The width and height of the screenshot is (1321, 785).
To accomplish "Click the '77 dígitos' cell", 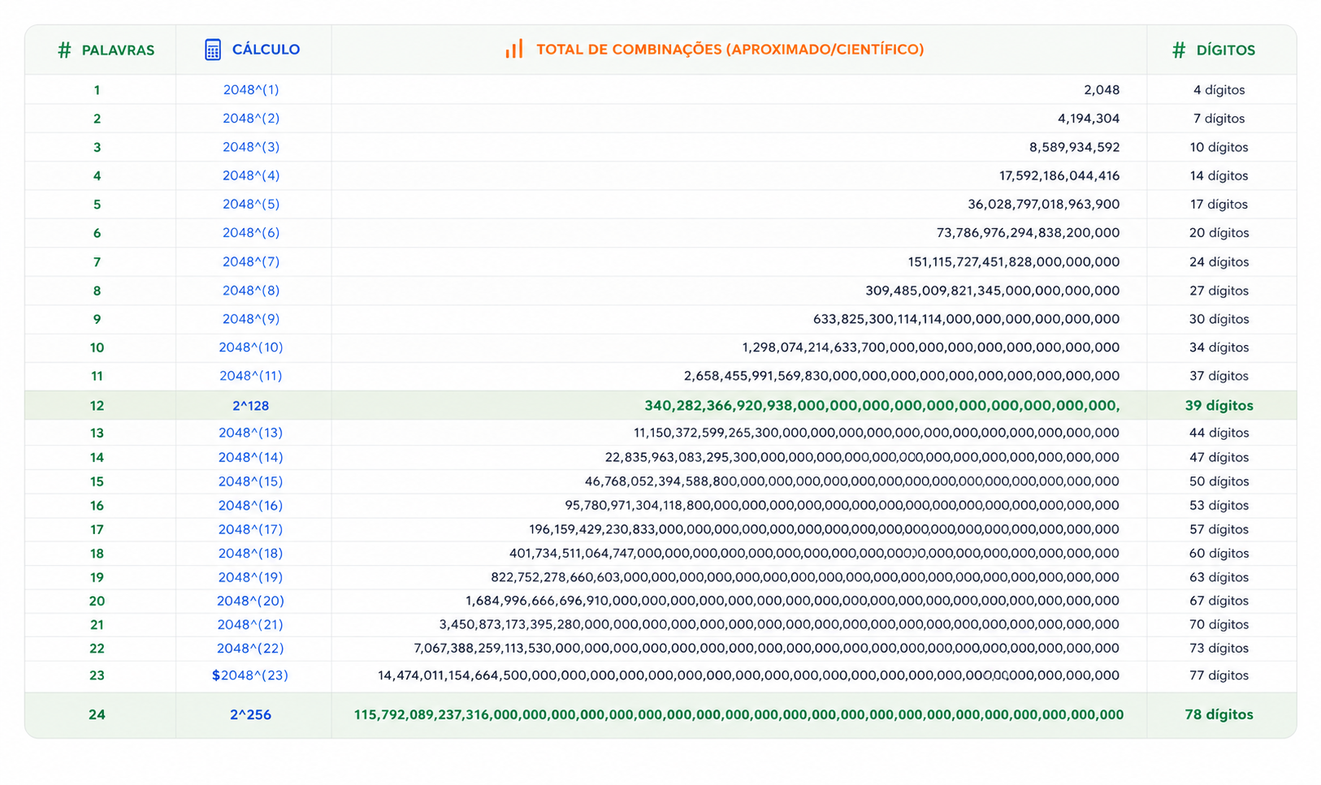I will click(x=1219, y=675).
